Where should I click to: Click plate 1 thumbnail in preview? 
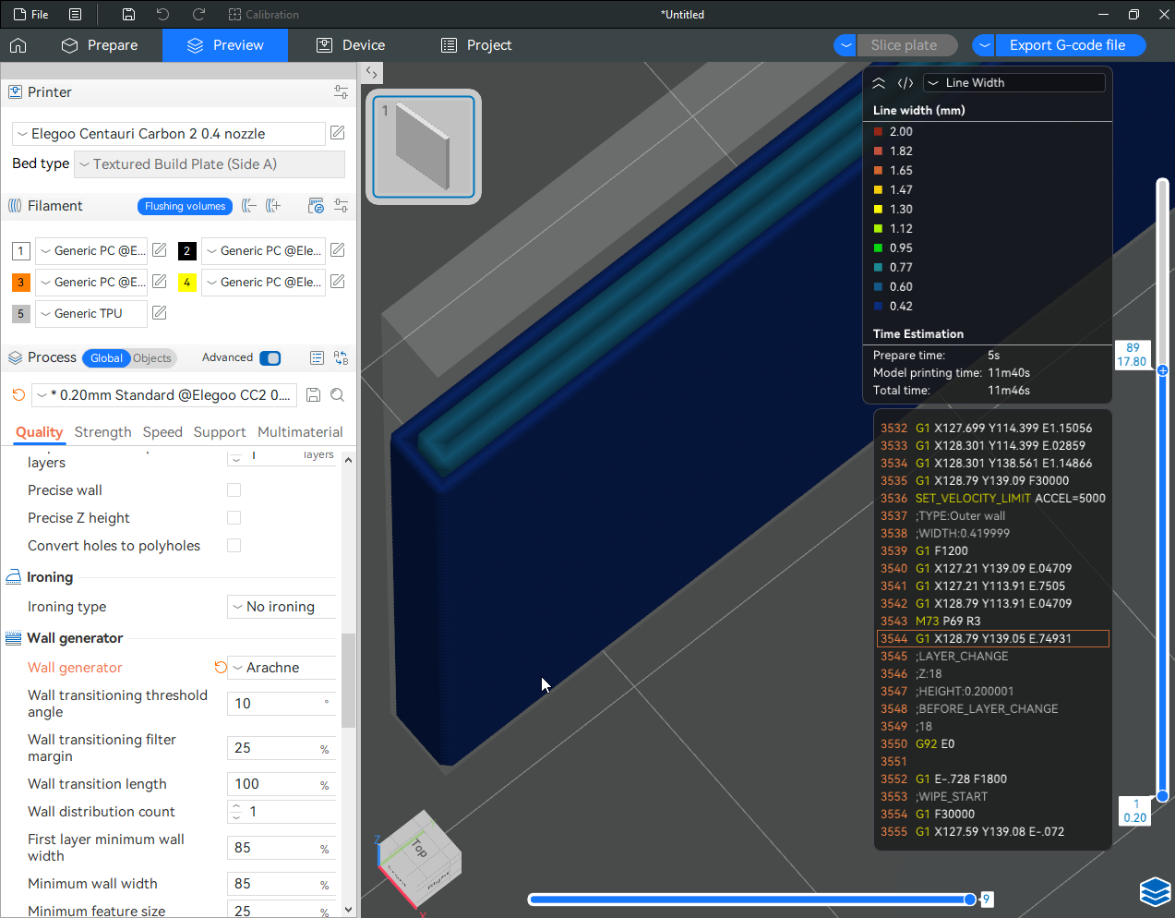click(x=424, y=147)
